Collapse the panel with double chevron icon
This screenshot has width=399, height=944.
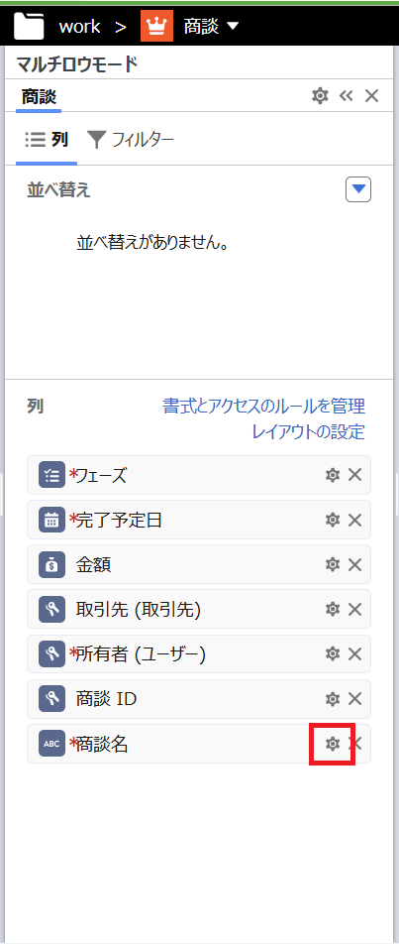click(x=347, y=96)
